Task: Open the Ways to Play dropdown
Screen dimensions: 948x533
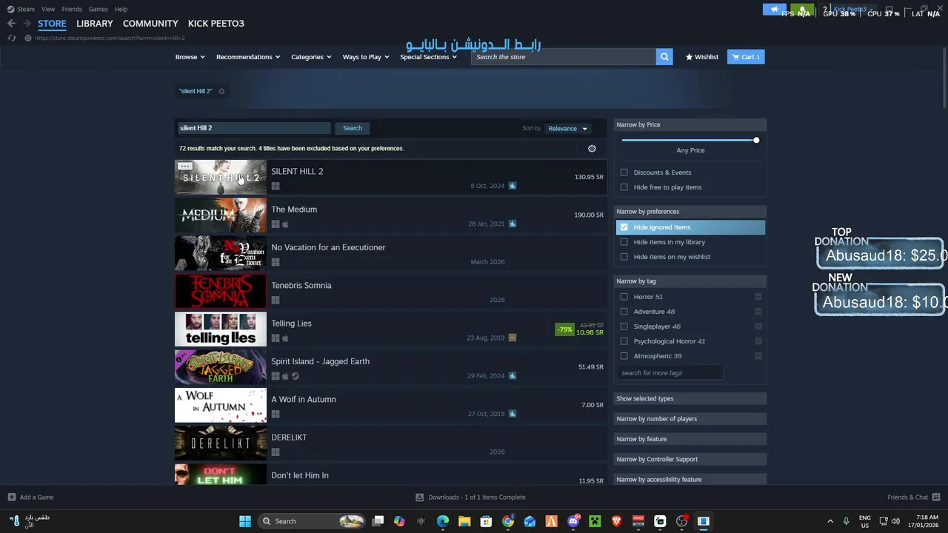Action: (x=366, y=57)
